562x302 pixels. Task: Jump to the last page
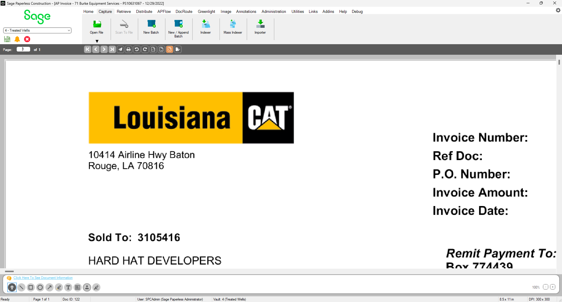112,49
